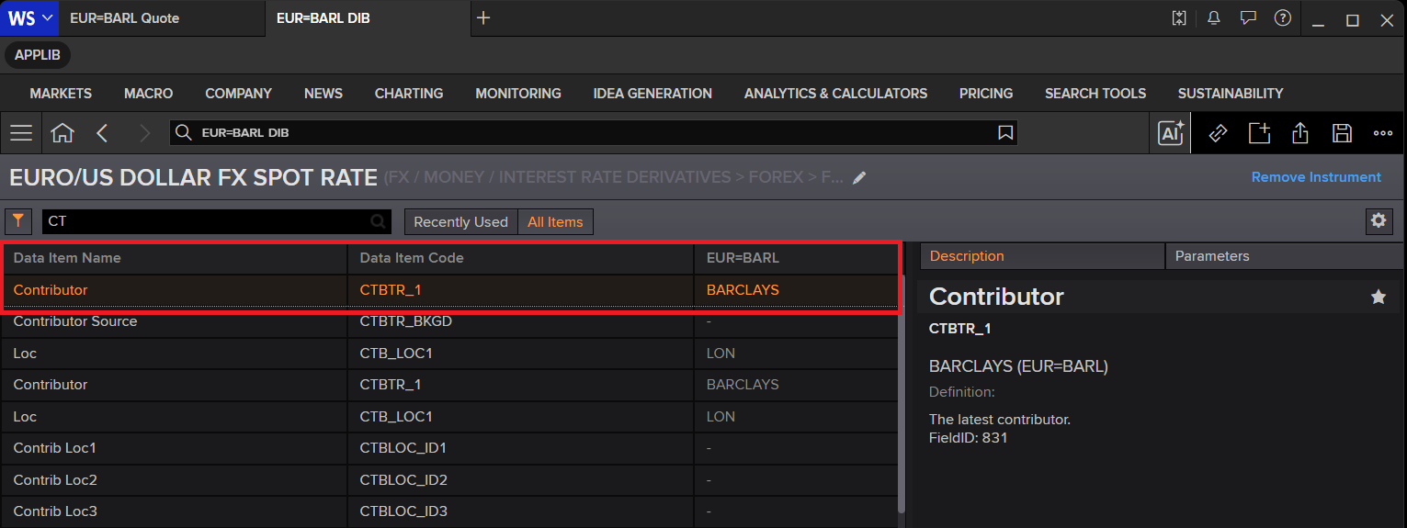Open the Description tab
Image resolution: width=1407 pixels, height=528 pixels.
pos(1041,256)
